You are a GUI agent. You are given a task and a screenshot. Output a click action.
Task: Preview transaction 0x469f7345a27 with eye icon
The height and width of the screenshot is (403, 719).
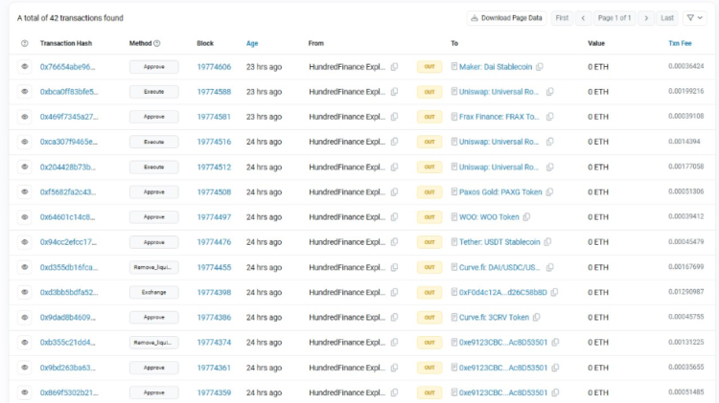[x=25, y=117]
